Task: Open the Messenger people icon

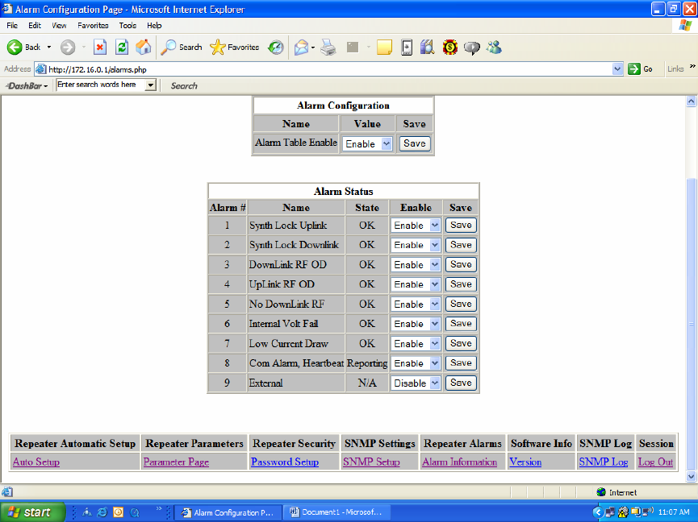Action: click(x=494, y=47)
